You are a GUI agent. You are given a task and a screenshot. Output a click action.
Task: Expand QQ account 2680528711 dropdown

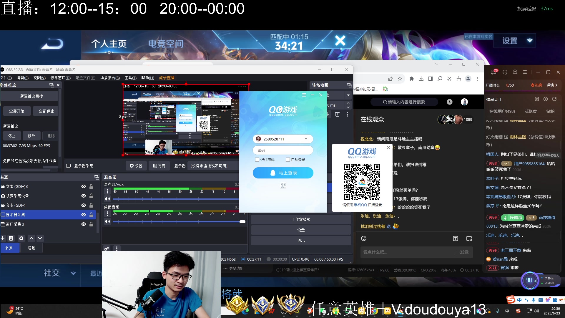point(306,139)
